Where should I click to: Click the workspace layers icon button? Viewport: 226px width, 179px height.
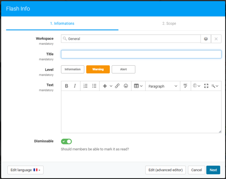click(x=206, y=39)
